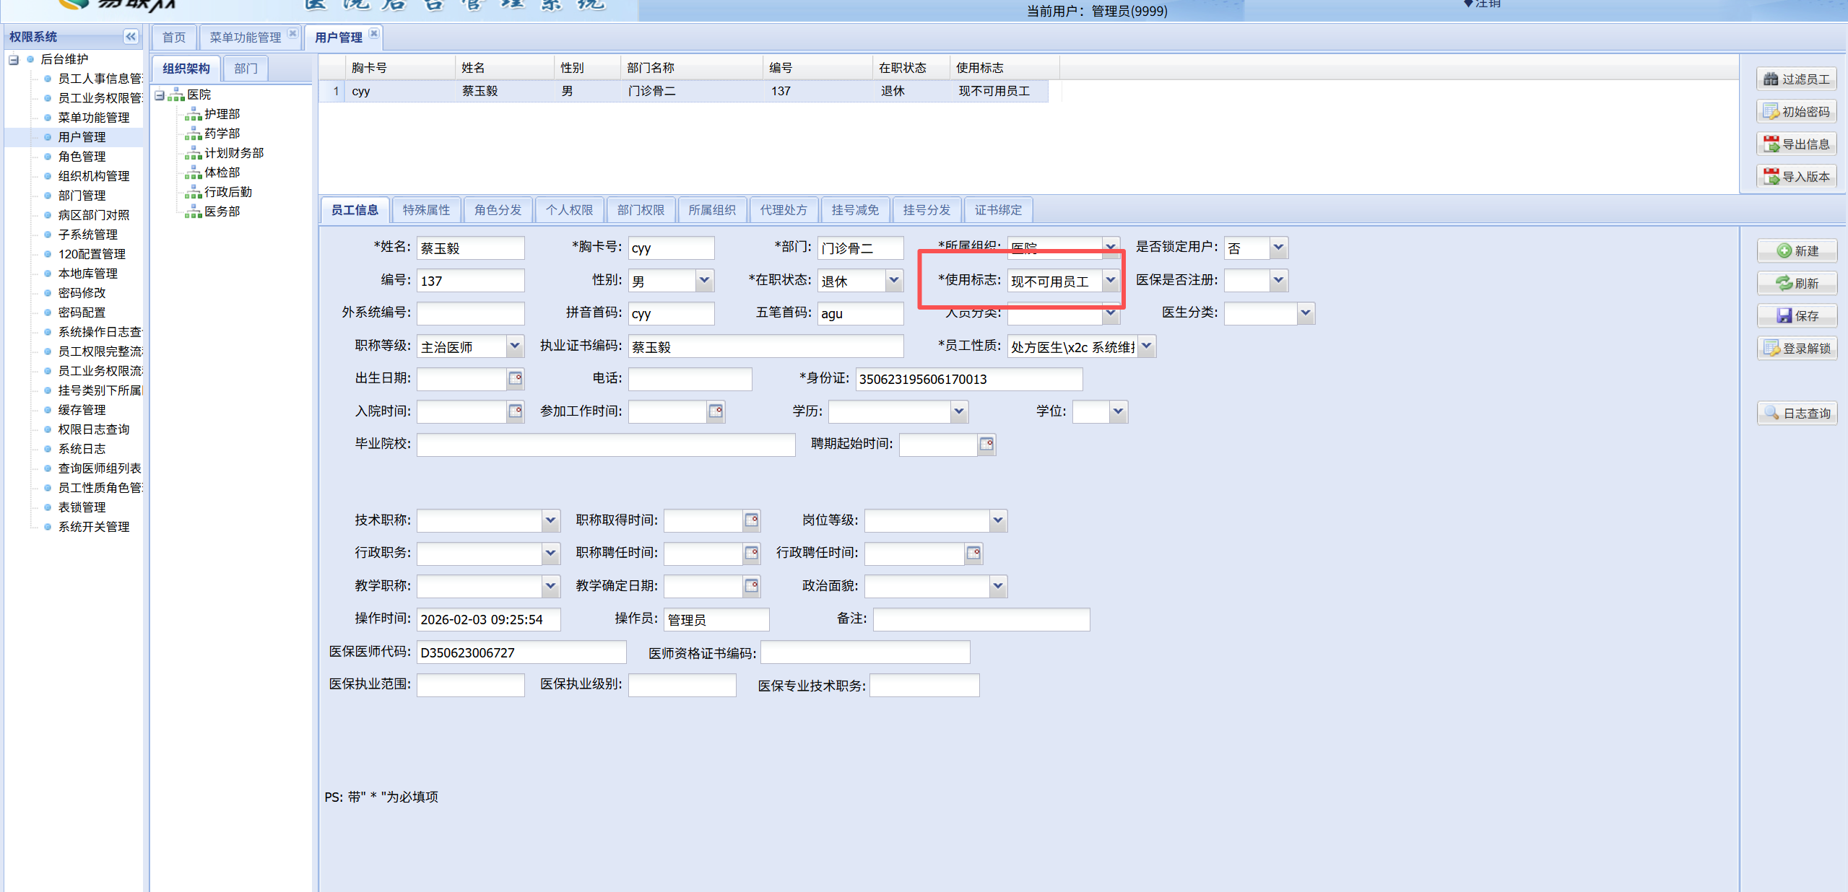Open the 在职状态 dropdown arrow

click(x=894, y=281)
